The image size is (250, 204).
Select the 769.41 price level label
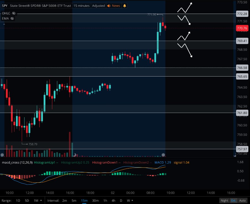coord(242,41)
